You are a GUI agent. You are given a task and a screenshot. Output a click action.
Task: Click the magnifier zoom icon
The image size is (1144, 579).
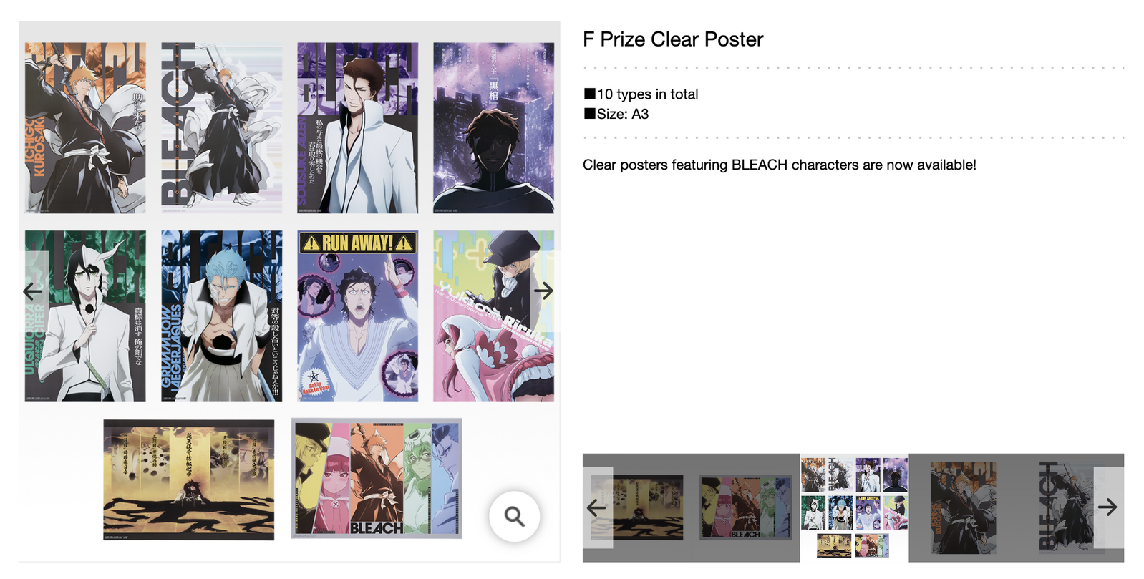click(x=514, y=516)
